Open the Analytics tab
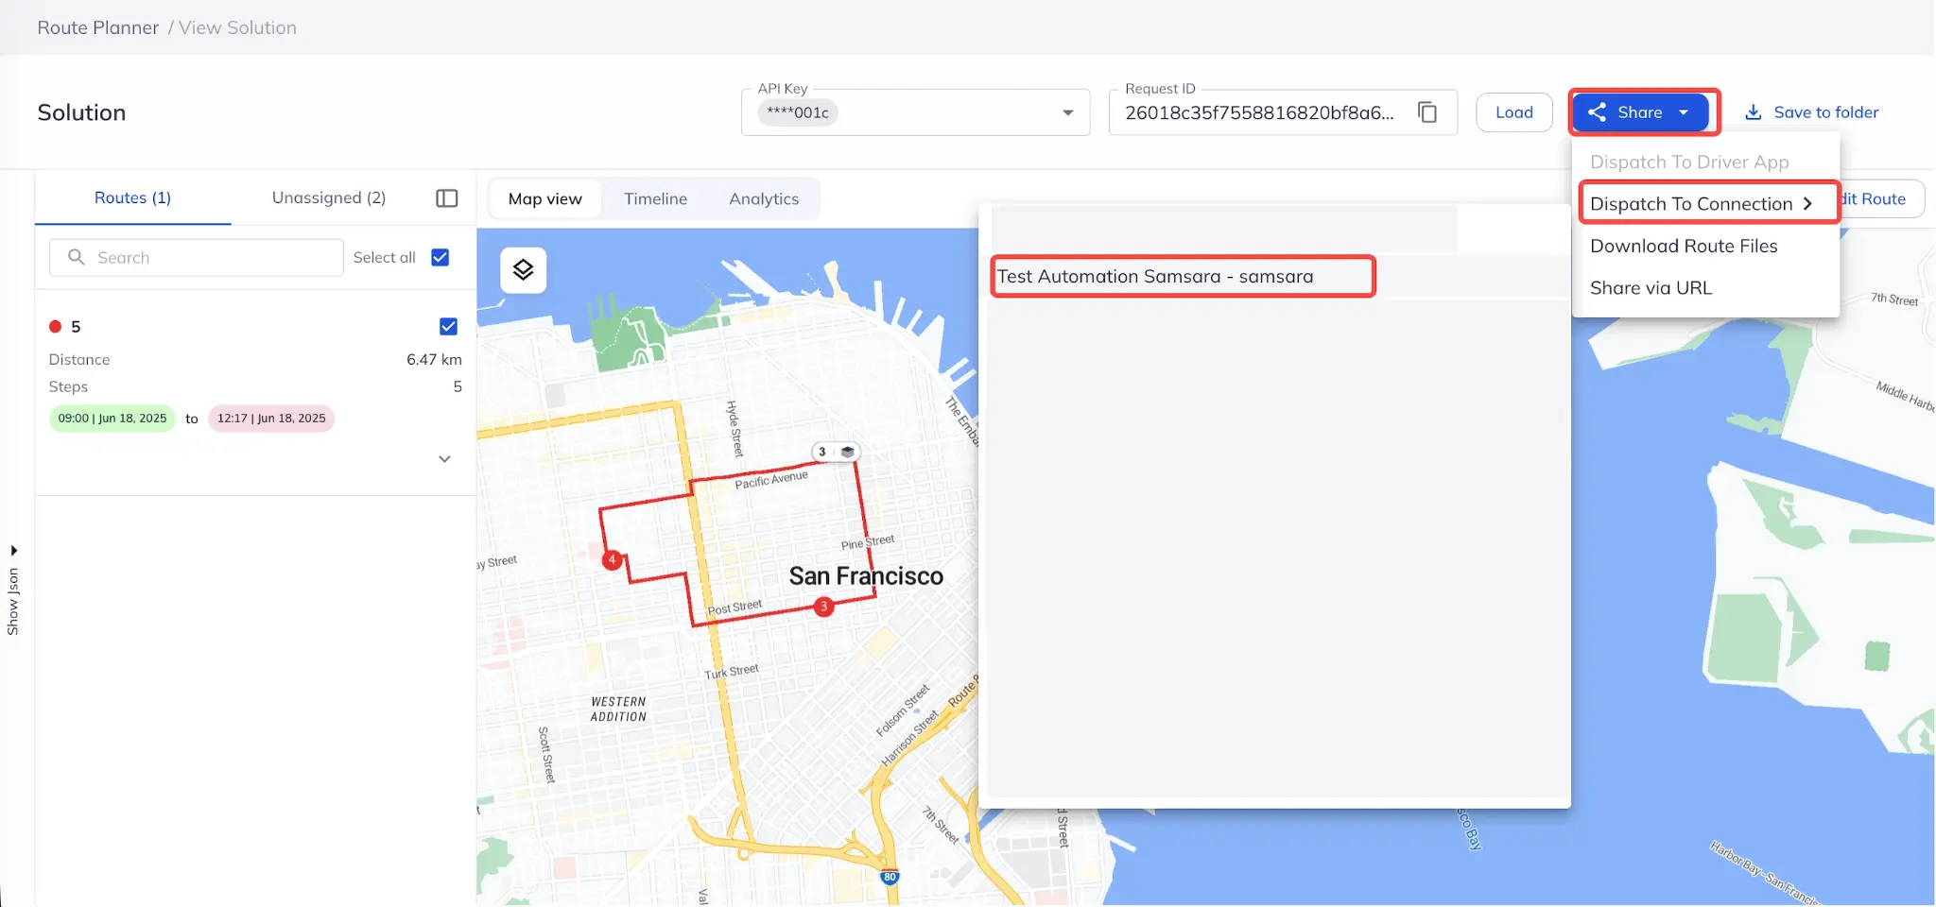 tap(764, 199)
